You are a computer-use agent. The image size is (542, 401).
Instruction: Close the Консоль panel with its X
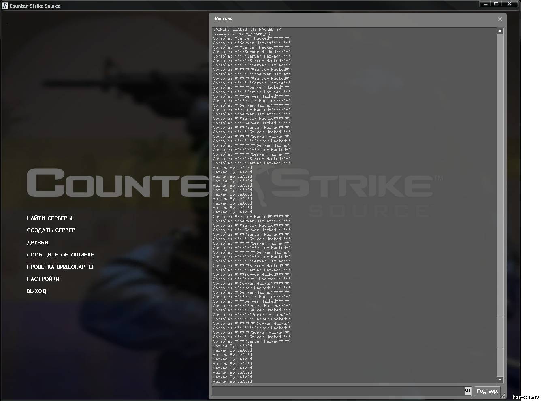500,19
